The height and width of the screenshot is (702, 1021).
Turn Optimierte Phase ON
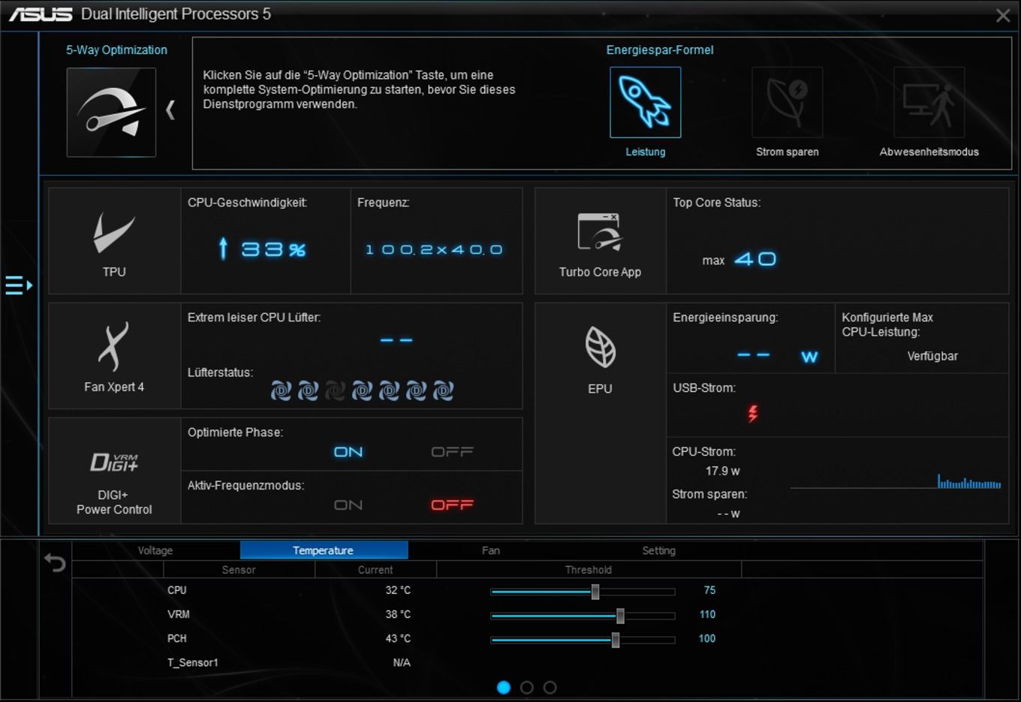point(348,452)
